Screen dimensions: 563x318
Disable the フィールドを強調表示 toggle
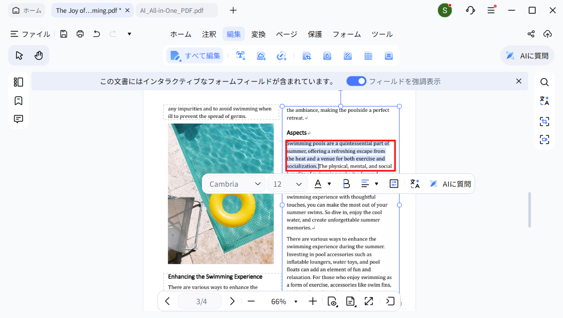pos(356,81)
